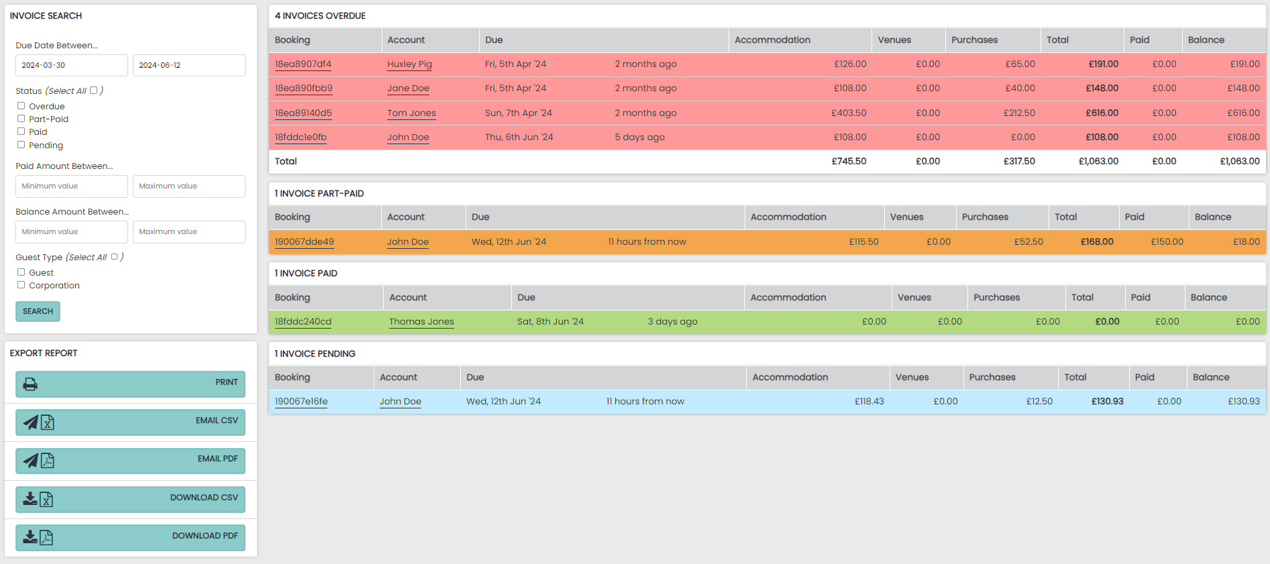Open booking 18ea8907df4 link

(303, 64)
